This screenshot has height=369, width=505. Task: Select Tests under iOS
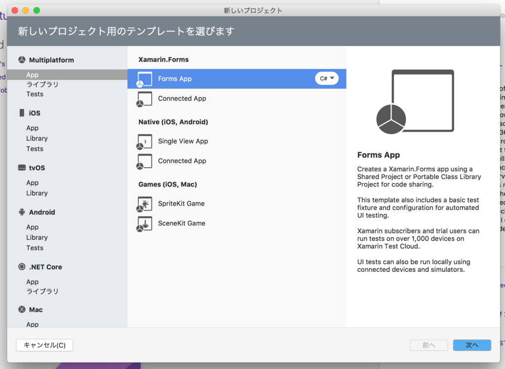coord(35,148)
